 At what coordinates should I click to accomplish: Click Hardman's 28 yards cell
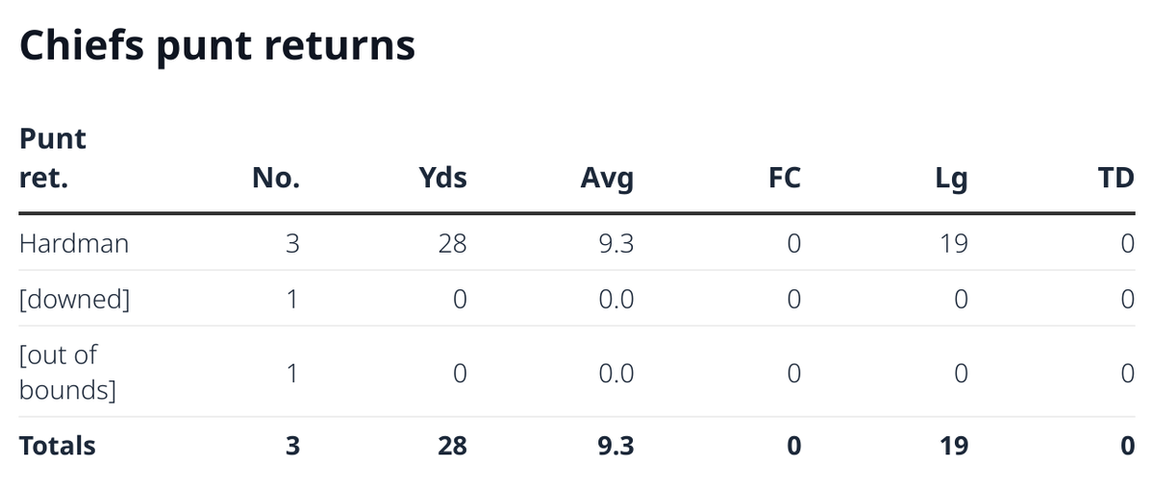[x=452, y=244]
